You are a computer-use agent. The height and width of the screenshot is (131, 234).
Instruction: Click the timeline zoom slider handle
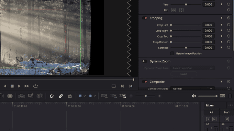coord(146,96)
